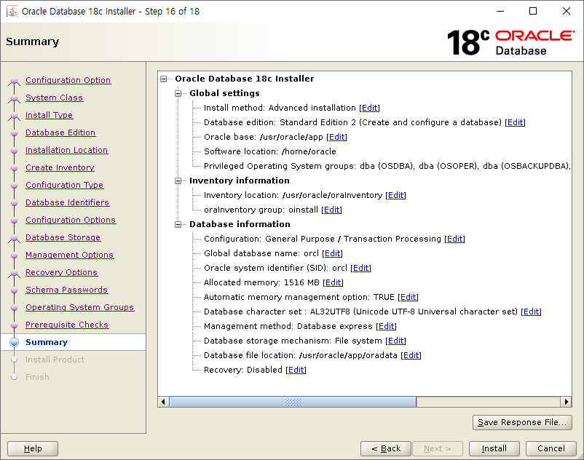The width and height of the screenshot is (584, 460).
Task: Edit Automatic memory management option
Action: (409, 297)
